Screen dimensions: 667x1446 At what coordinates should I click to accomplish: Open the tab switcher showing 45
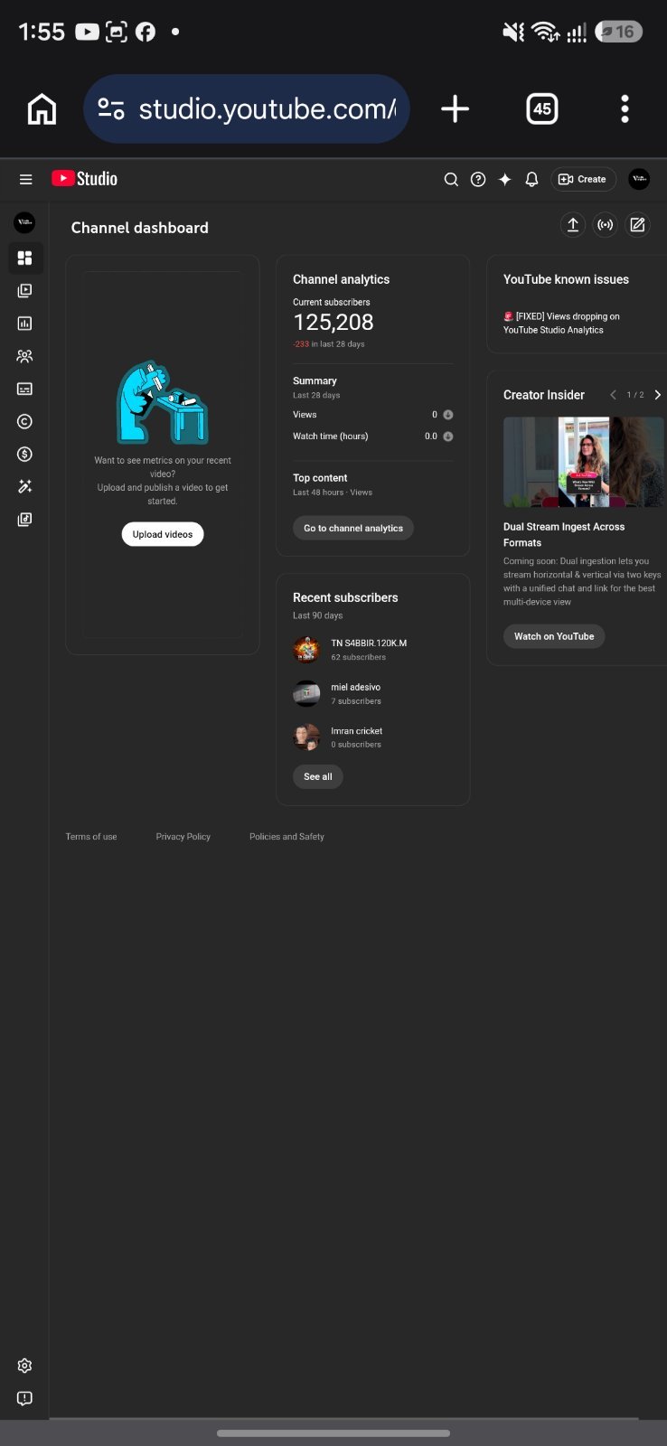(542, 109)
